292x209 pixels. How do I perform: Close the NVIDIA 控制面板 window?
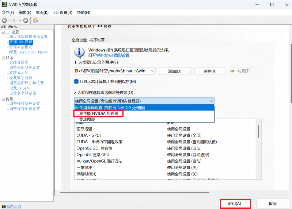click(287, 5)
